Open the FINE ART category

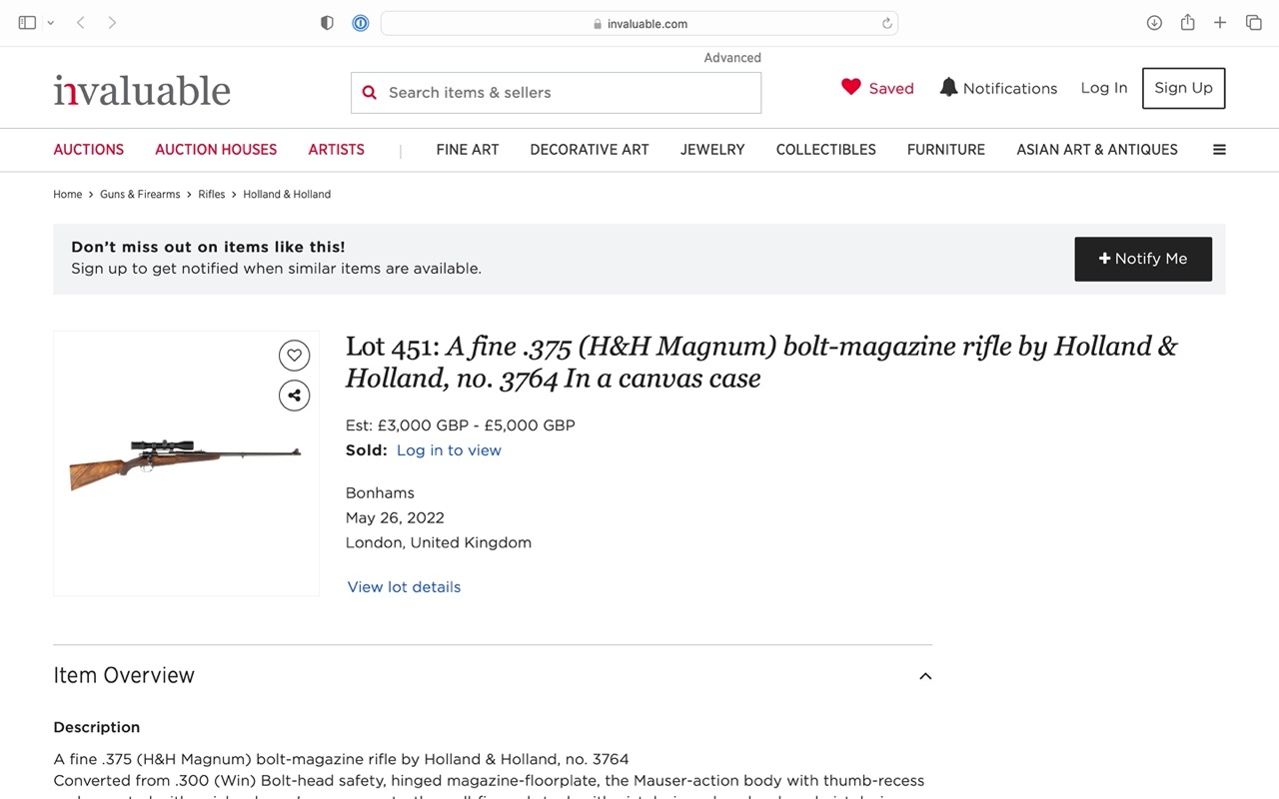468,150
